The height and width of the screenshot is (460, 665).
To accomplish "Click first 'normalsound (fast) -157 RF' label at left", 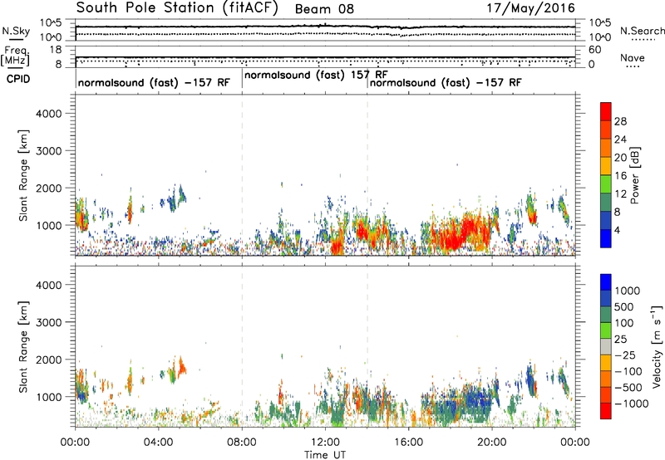I will pos(154,82).
